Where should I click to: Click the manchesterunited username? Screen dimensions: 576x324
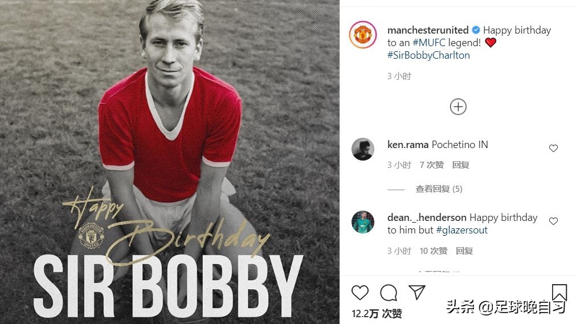(x=428, y=30)
